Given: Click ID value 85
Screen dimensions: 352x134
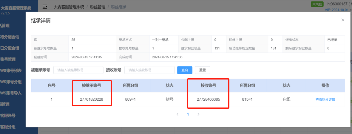Looking at the screenshot, I should tap(73, 40).
